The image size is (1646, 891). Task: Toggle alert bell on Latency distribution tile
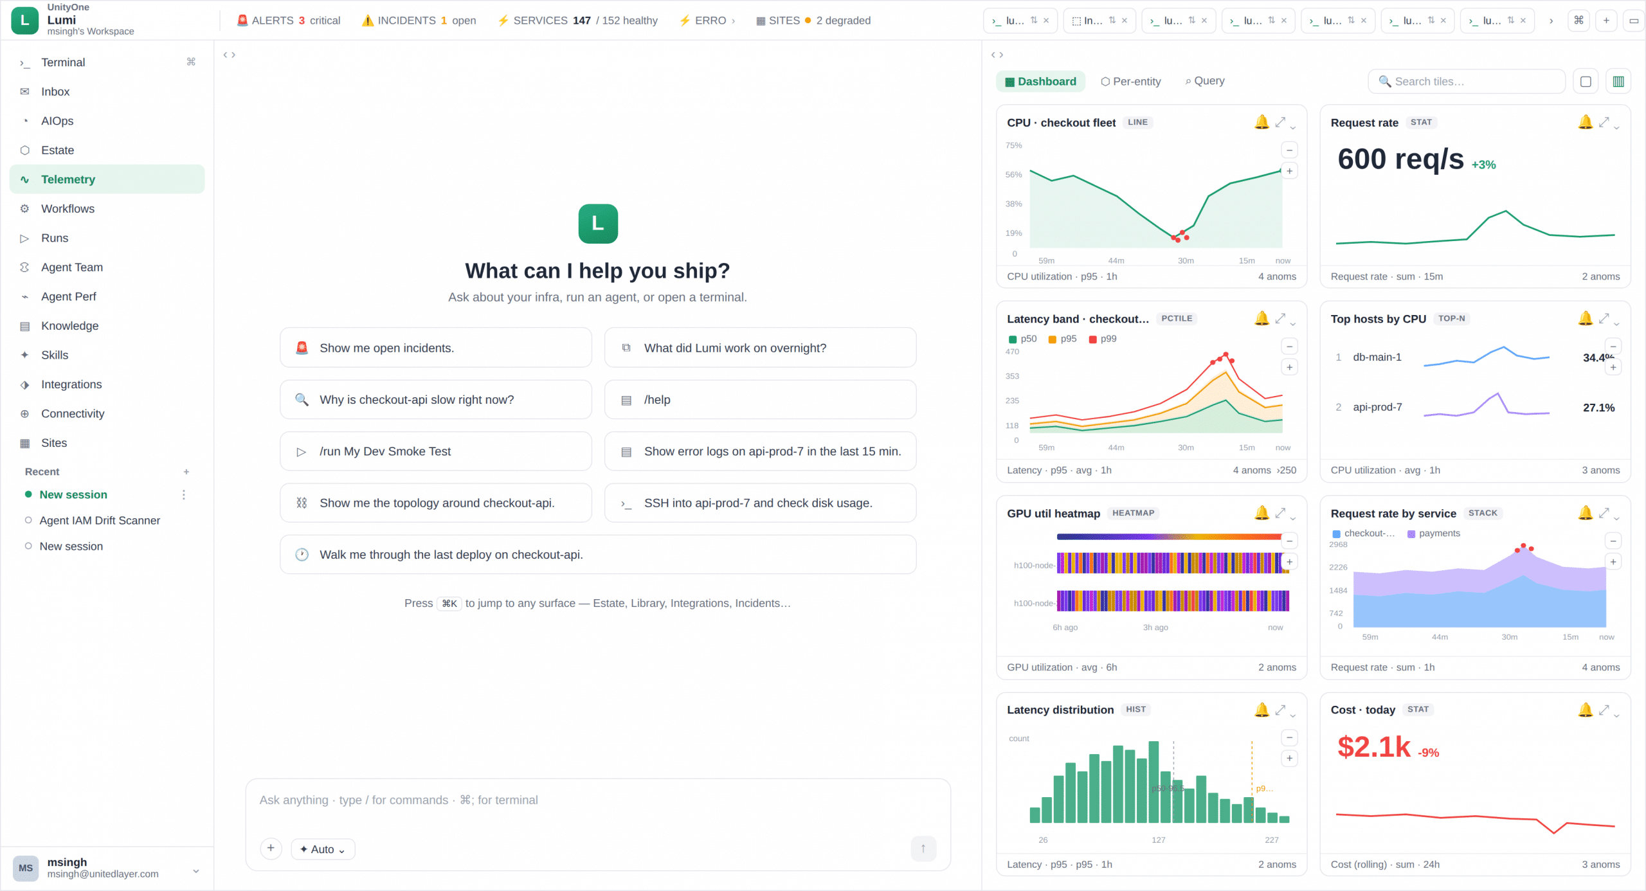(x=1262, y=710)
